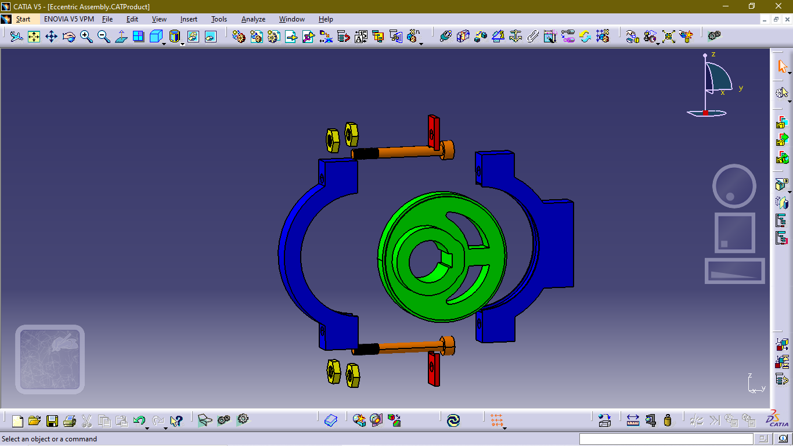This screenshot has width=793, height=446.
Task: Open the Measure Between tool
Action: click(x=633, y=420)
